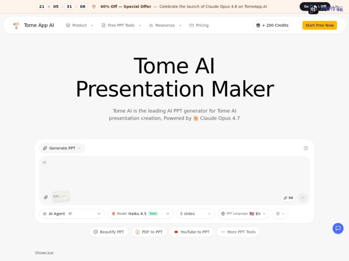Click the Showcase heading

(x=44, y=253)
